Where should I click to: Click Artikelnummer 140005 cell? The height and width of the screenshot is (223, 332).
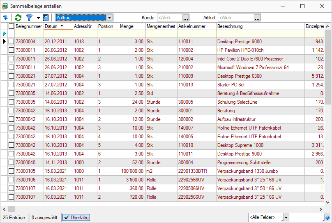pos(197,137)
